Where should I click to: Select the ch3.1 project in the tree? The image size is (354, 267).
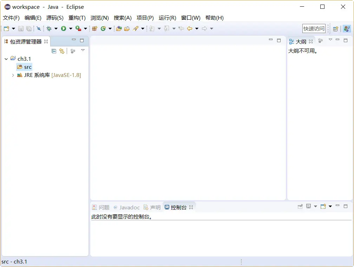21,59
